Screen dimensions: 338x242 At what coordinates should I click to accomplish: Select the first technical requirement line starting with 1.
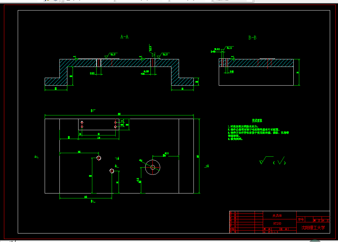click(243, 127)
